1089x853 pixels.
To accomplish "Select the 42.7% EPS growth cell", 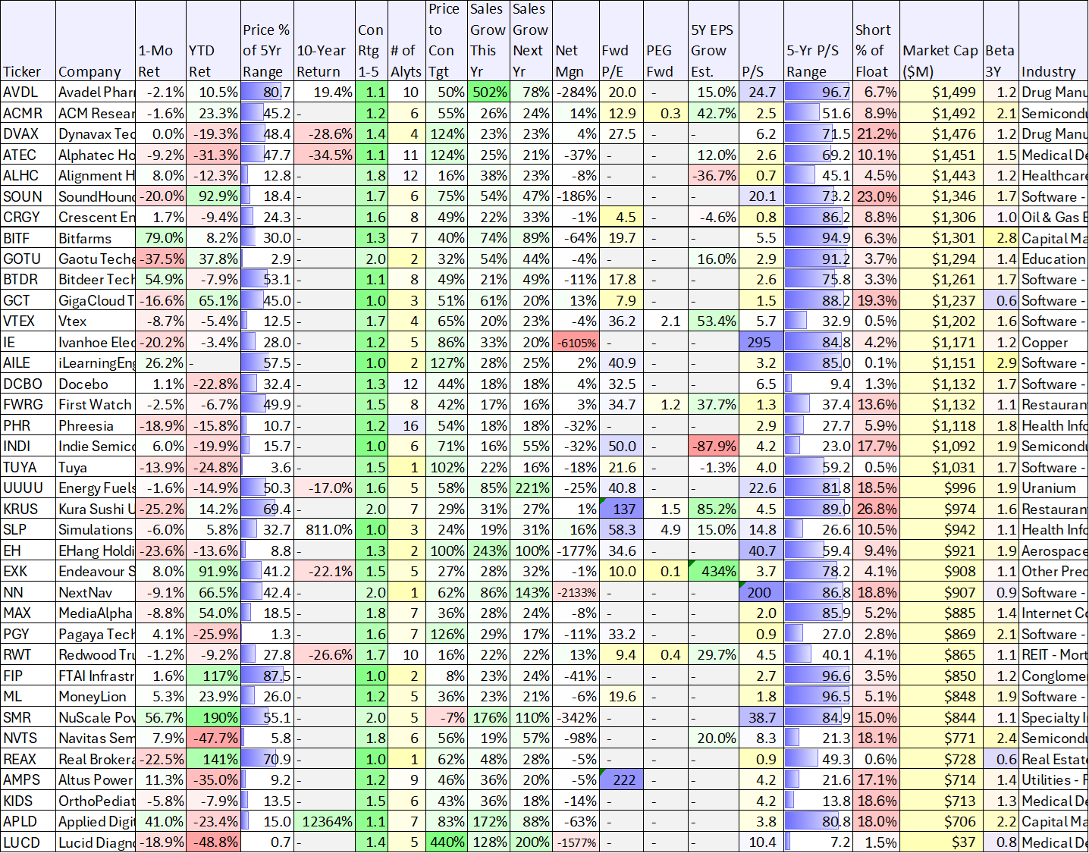I will [x=713, y=113].
